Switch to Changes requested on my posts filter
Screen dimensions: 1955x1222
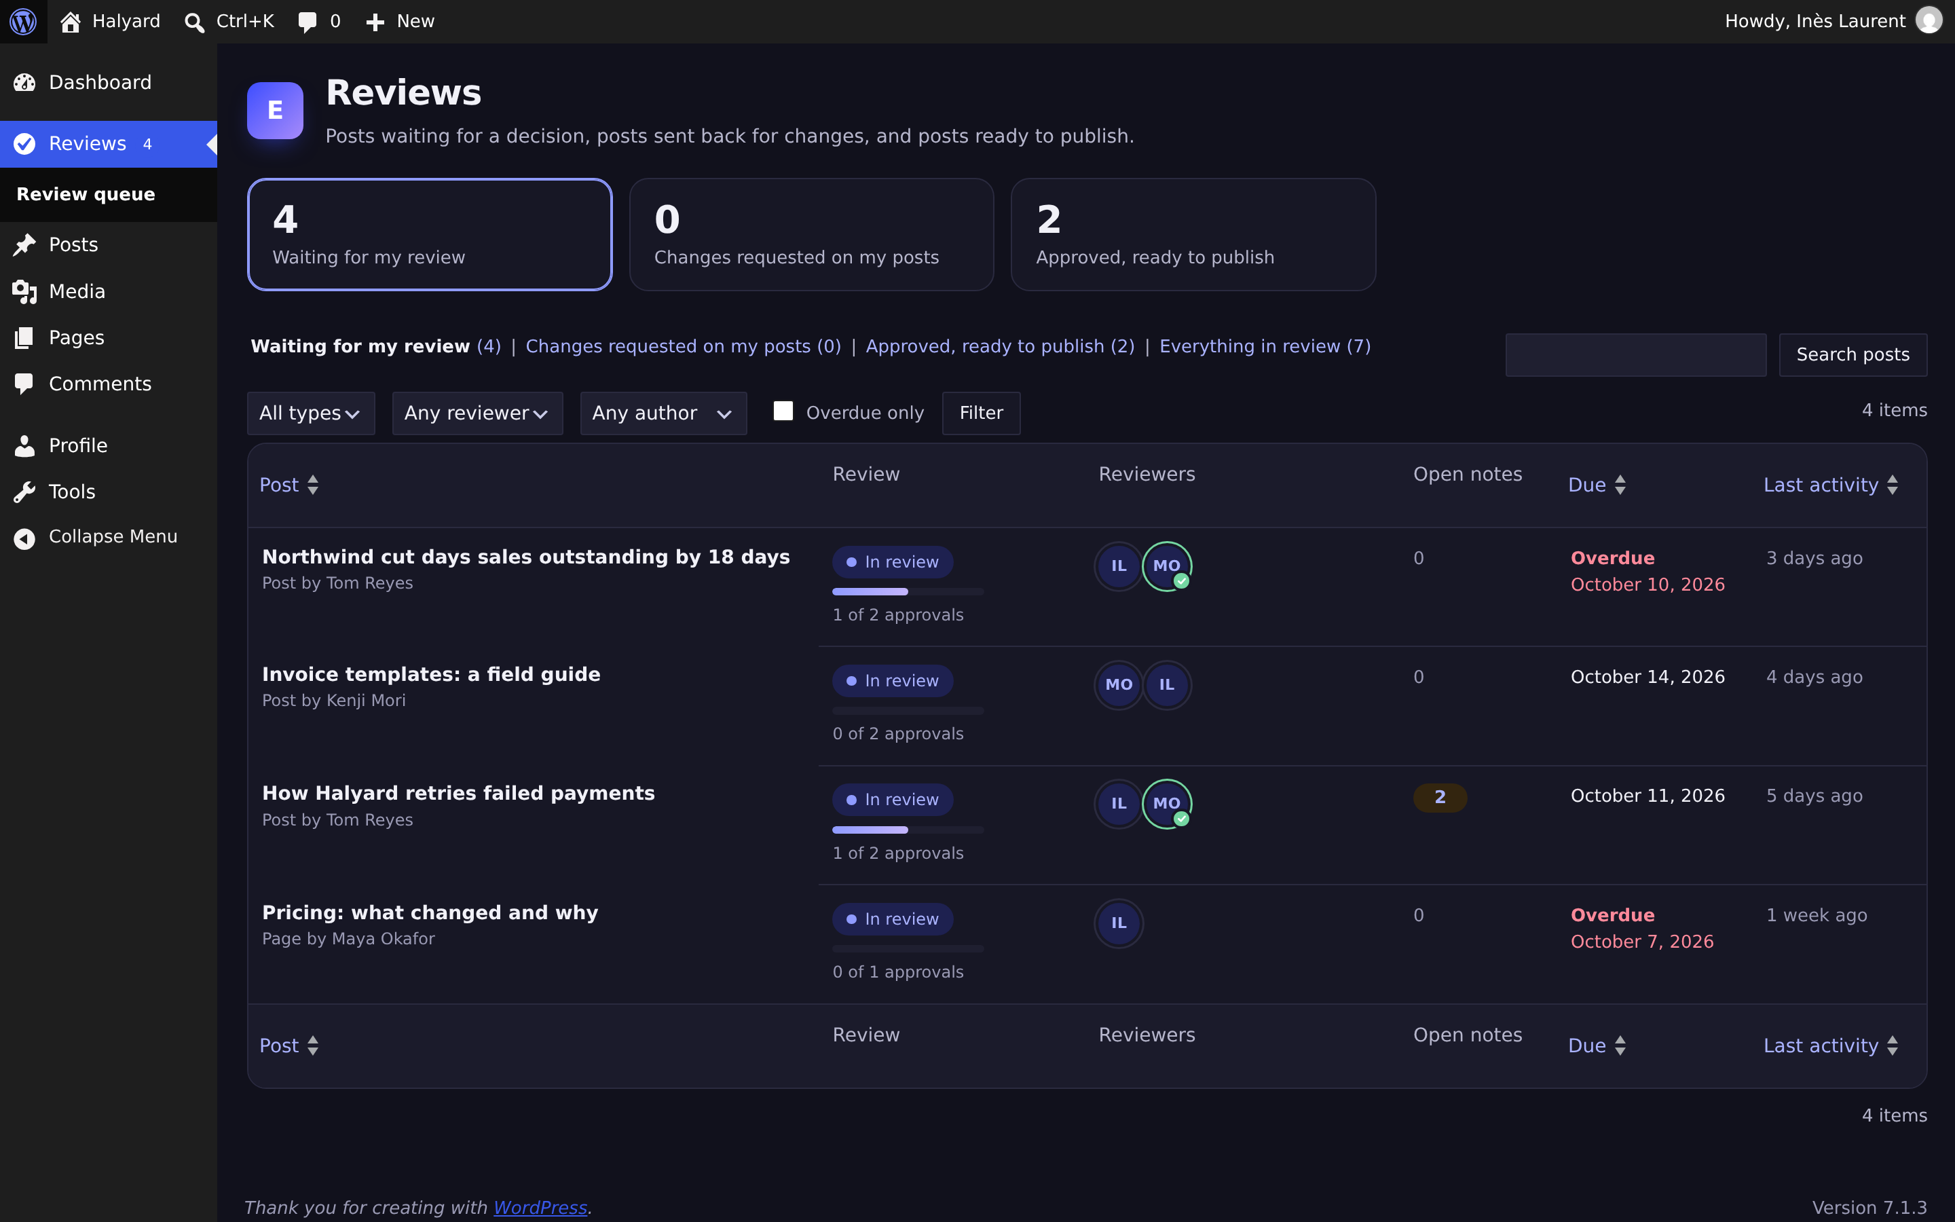point(683,346)
